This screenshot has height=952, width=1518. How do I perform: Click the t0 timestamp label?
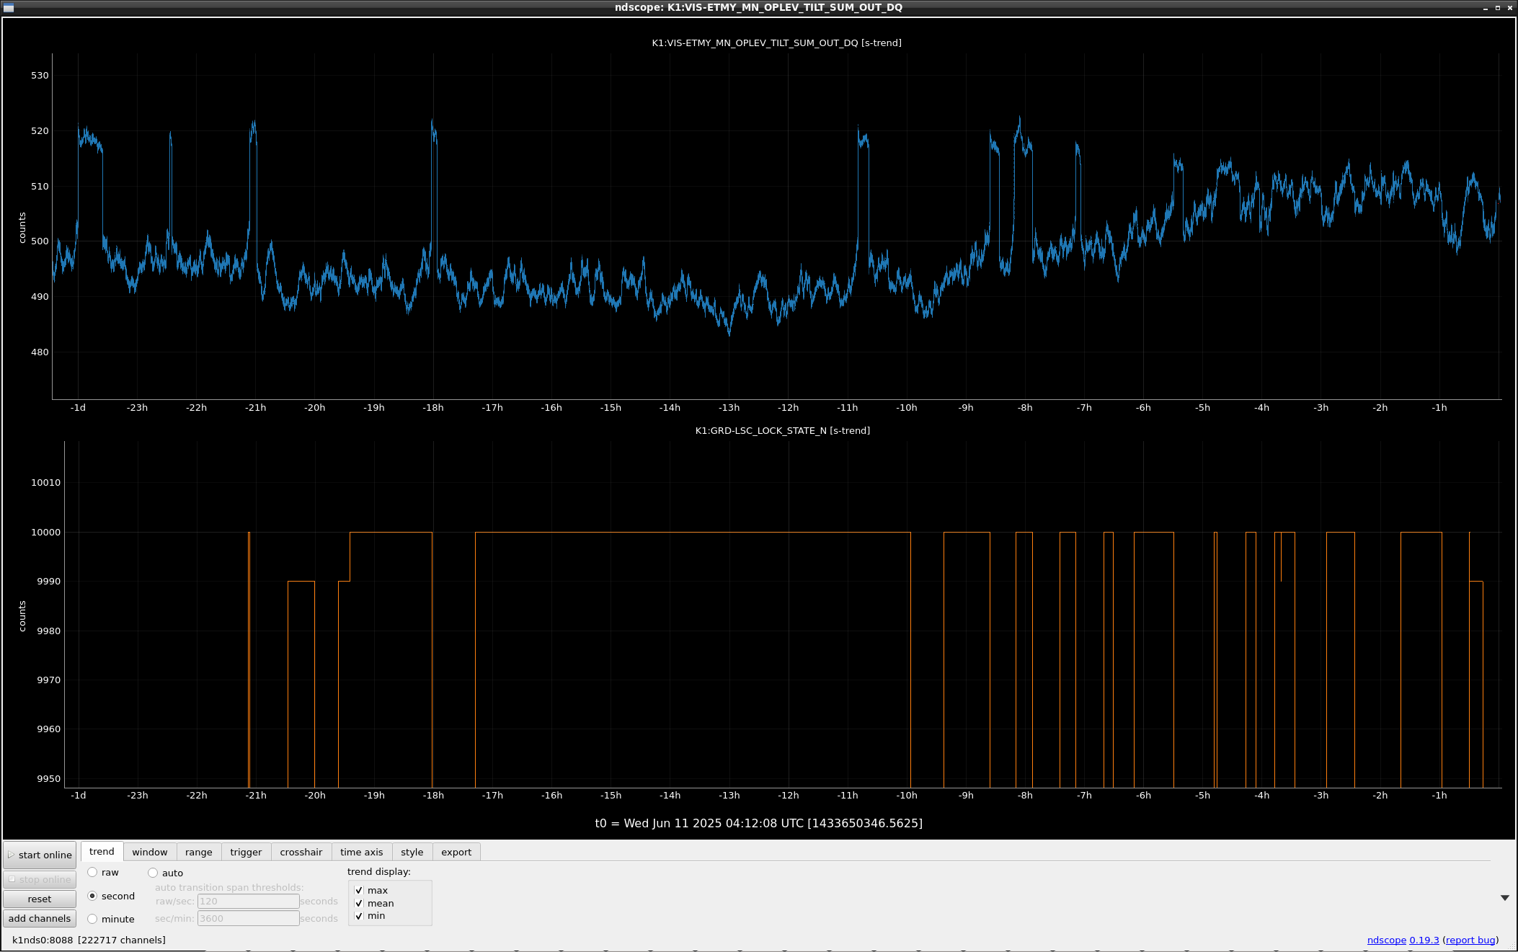click(759, 823)
